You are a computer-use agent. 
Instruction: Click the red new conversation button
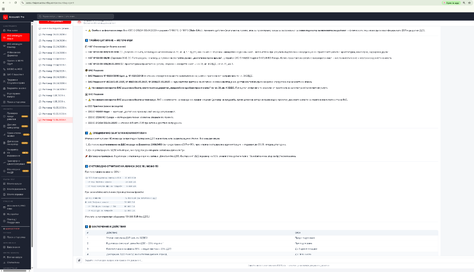tap(55, 22)
